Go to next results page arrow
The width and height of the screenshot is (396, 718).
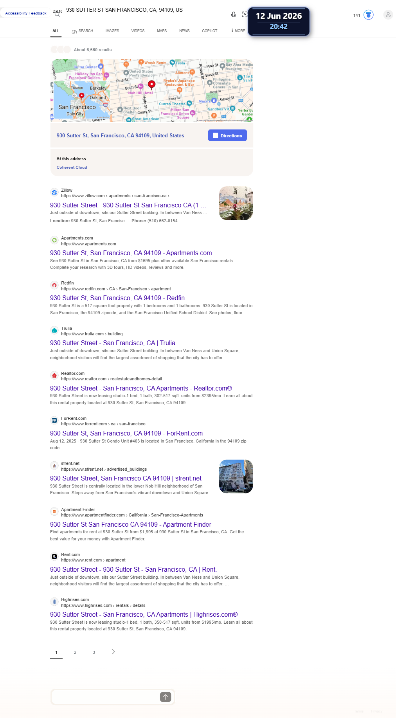pos(113,652)
